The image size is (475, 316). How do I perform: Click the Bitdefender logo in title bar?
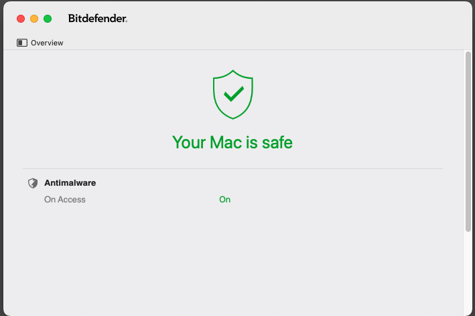click(98, 19)
